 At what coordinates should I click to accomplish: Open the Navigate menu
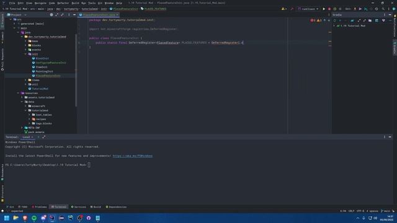pyautogui.click(x=40, y=3)
